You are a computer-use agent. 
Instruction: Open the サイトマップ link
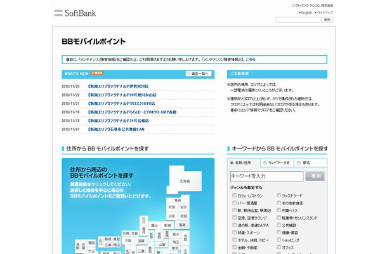point(325,13)
